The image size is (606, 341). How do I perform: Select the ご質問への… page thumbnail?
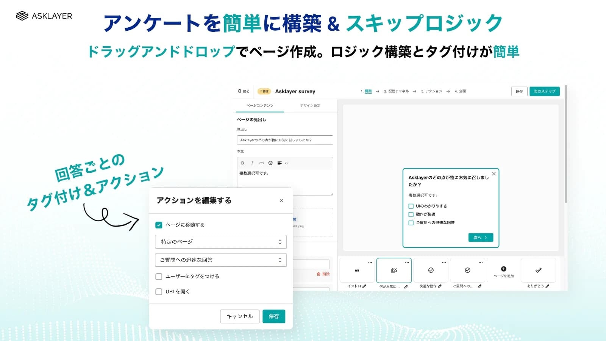pos(467,271)
